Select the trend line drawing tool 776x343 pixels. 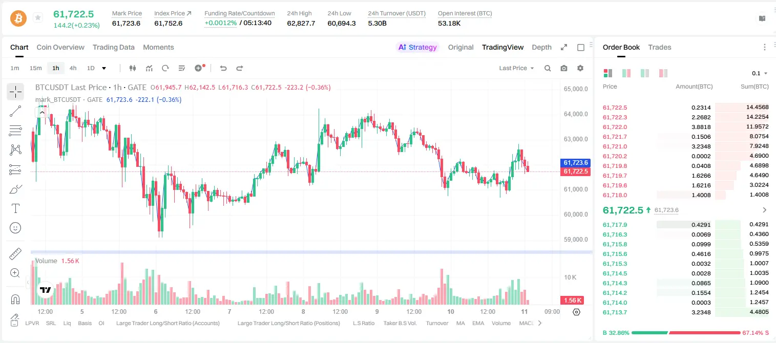click(x=15, y=111)
